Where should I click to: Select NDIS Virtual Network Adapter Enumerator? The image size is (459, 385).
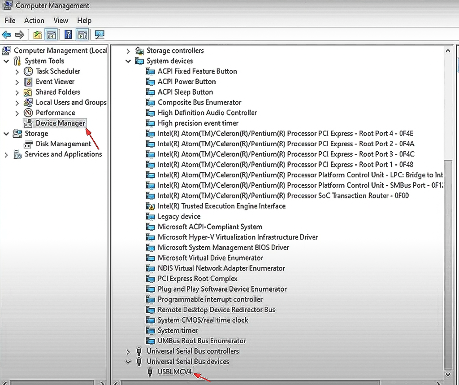[x=221, y=268]
